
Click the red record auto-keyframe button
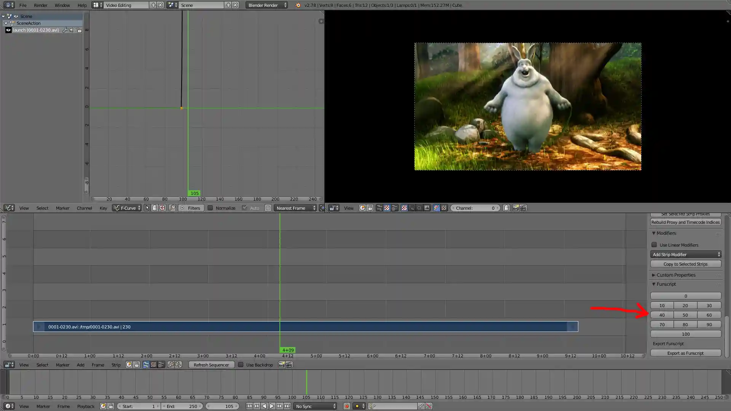click(x=346, y=406)
